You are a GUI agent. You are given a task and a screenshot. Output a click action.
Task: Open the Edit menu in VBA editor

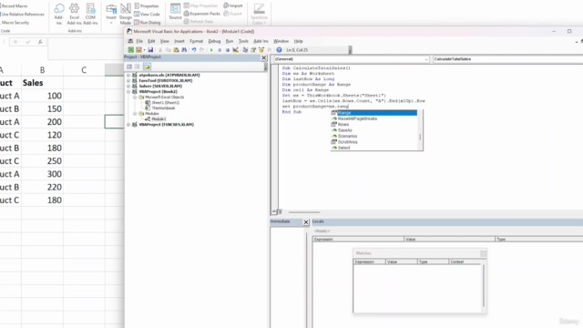click(x=151, y=41)
